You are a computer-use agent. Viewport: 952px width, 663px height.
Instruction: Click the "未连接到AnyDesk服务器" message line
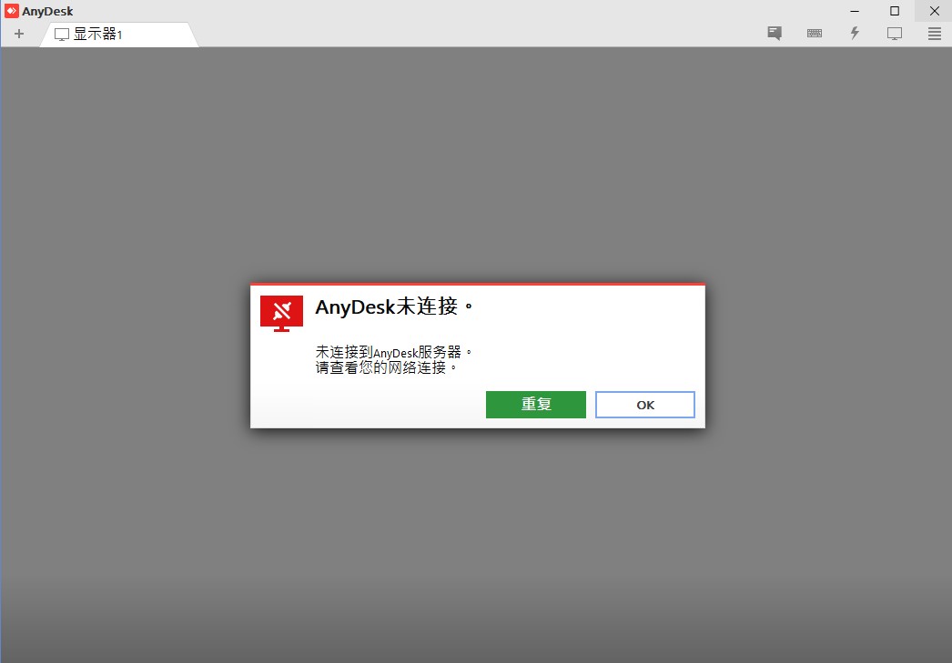click(x=393, y=352)
